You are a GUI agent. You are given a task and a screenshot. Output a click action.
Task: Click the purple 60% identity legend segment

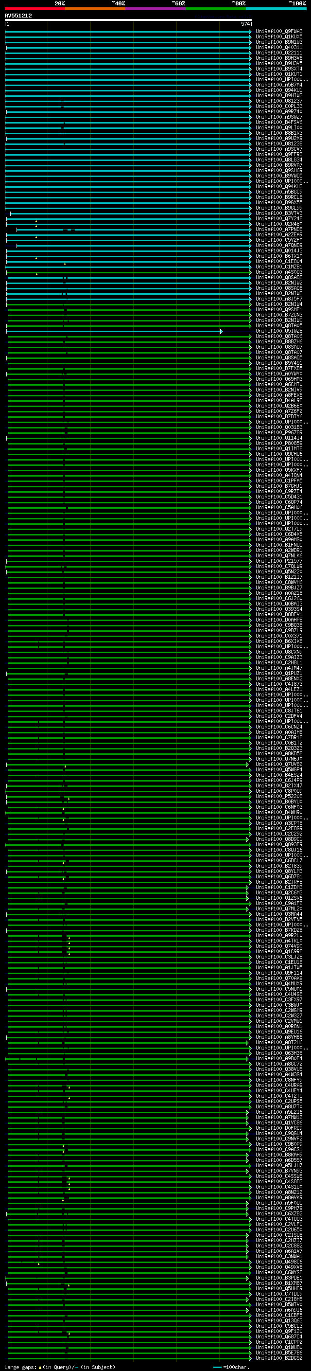(155, 9)
